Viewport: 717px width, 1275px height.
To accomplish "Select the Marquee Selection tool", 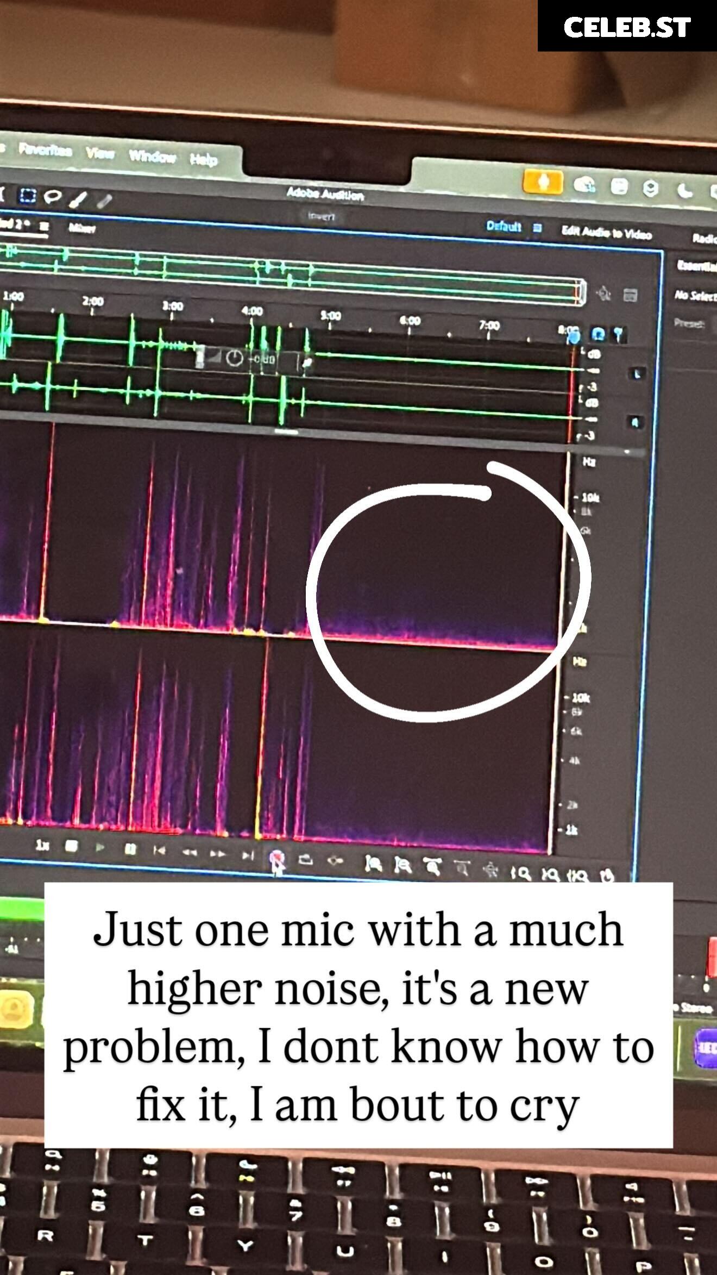I will [27, 195].
